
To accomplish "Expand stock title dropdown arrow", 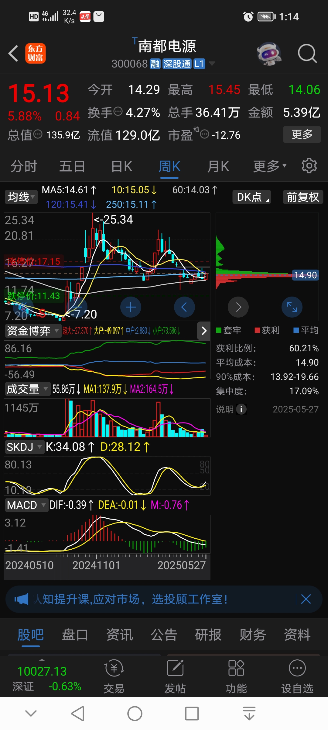I will pyautogui.click(x=212, y=64).
